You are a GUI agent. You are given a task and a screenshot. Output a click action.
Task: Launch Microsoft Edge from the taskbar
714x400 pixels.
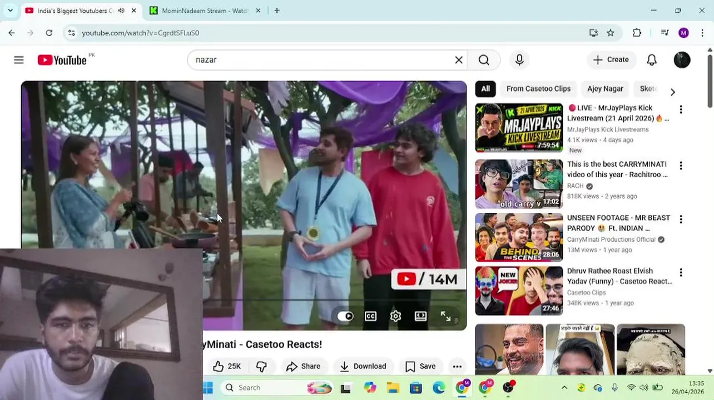click(439, 388)
